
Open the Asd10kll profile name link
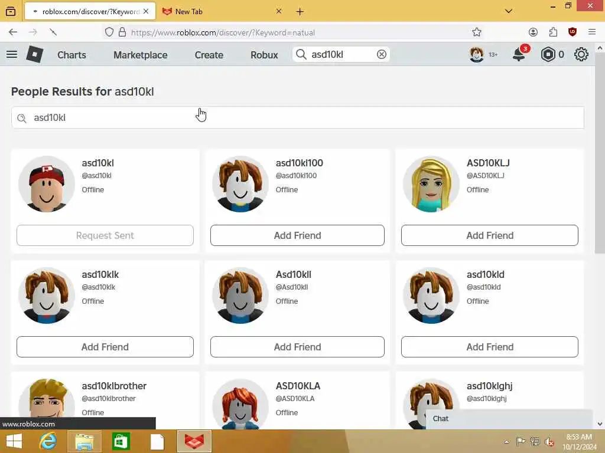coord(293,275)
